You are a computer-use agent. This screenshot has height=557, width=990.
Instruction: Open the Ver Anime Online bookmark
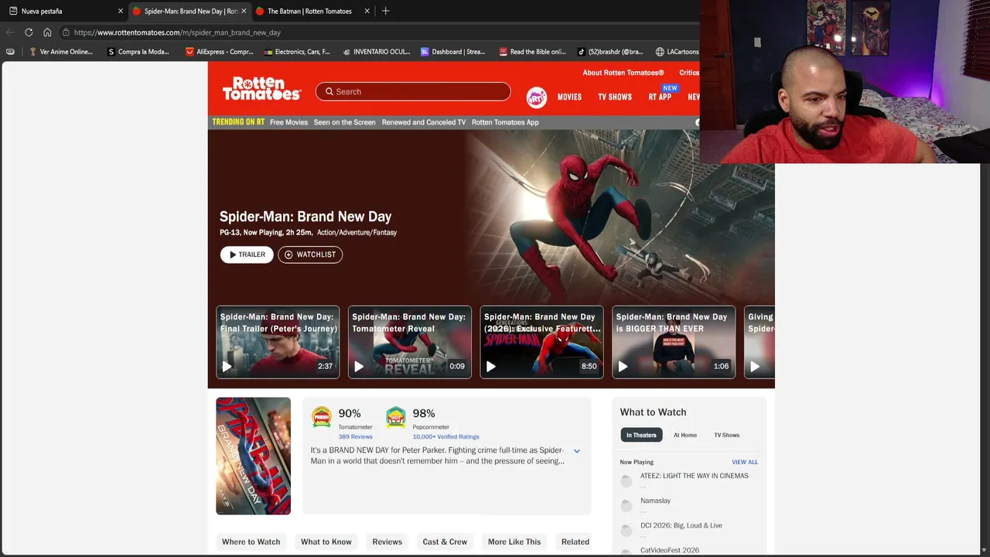(60, 52)
